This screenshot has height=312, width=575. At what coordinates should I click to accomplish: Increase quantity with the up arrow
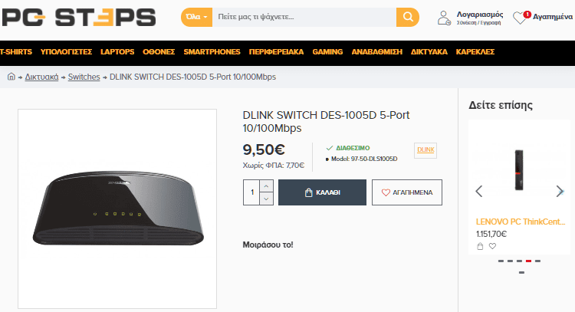click(x=266, y=186)
